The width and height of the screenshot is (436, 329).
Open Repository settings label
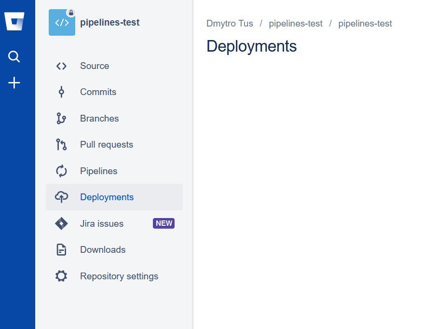(x=119, y=276)
